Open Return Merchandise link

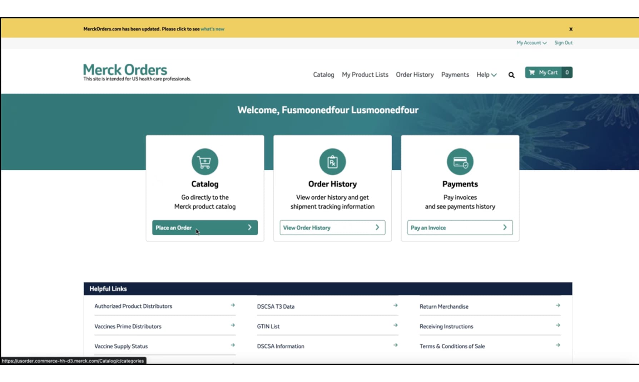click(x=444, y=307)
